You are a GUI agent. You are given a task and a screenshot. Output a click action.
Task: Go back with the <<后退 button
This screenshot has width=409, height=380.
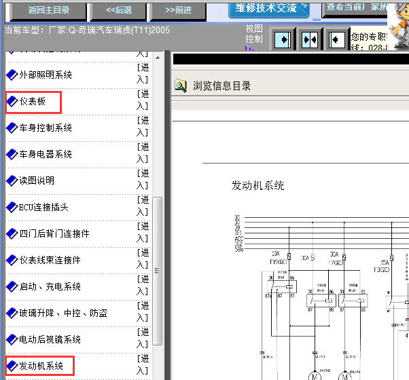119,11
